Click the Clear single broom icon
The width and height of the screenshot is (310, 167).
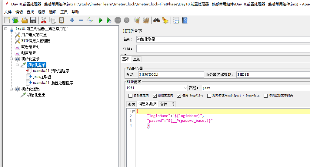tap(137, 20)
